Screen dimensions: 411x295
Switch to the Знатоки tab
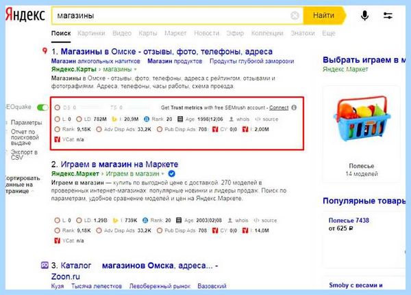pos(303,33)
